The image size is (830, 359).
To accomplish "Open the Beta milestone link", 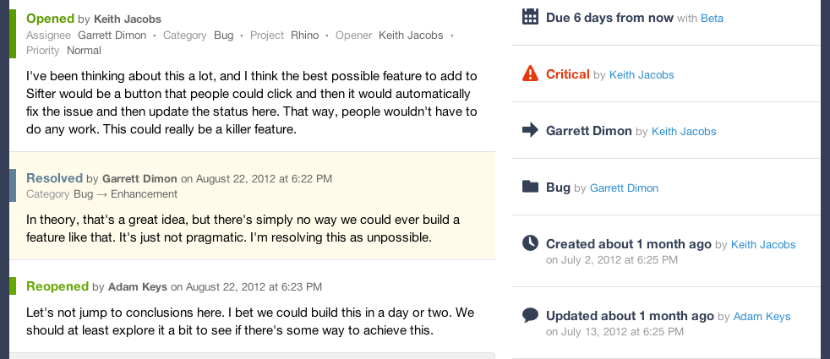I will 712,18.
